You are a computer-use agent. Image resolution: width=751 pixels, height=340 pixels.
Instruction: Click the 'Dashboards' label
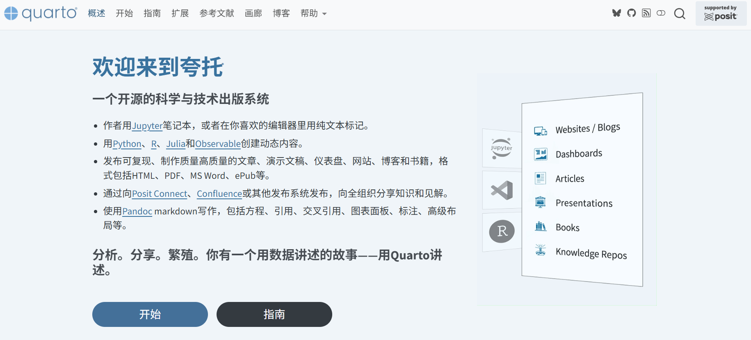579,154
